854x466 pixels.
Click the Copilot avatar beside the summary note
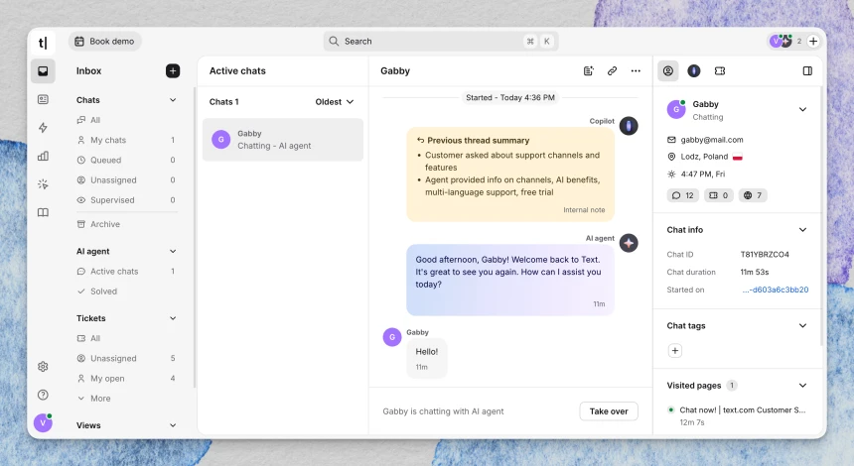[629, 126]
